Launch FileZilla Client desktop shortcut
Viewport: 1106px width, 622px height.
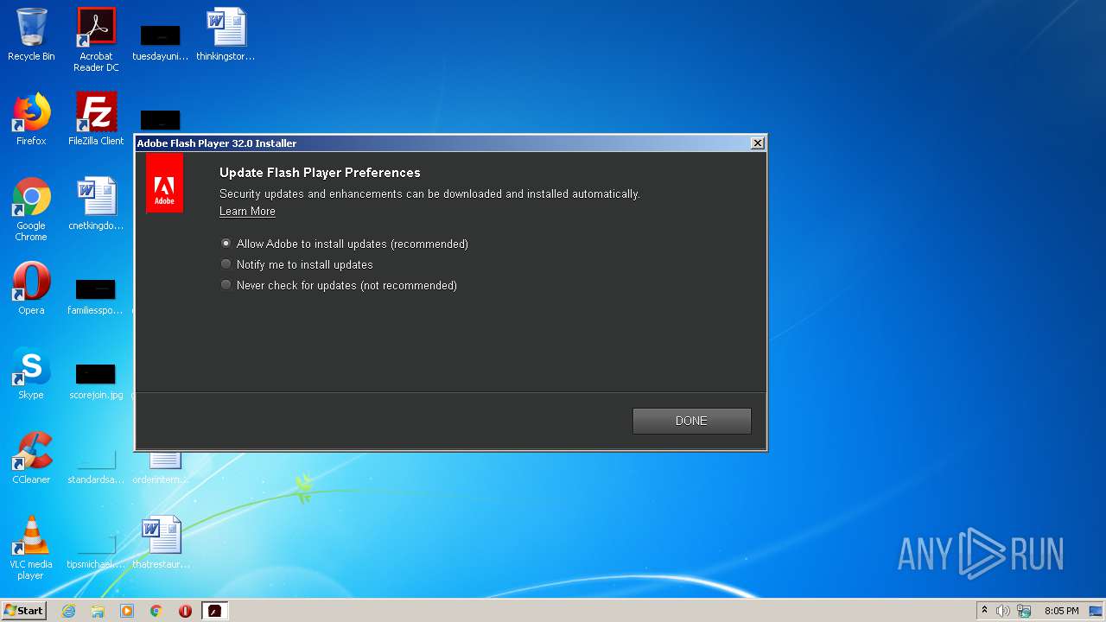tap(96, 119)
